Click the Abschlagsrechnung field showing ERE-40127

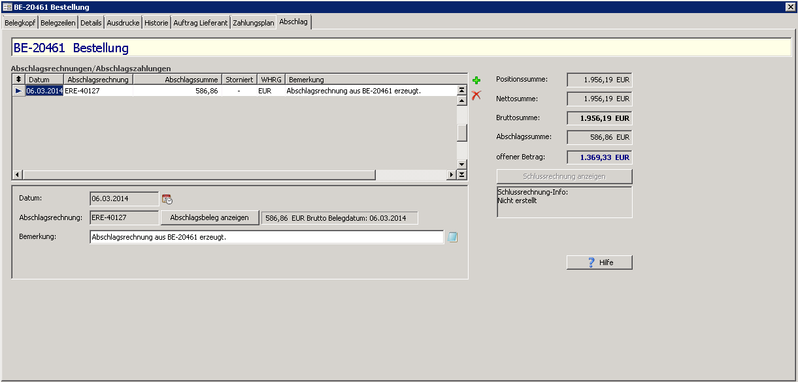tap(124, 217)
